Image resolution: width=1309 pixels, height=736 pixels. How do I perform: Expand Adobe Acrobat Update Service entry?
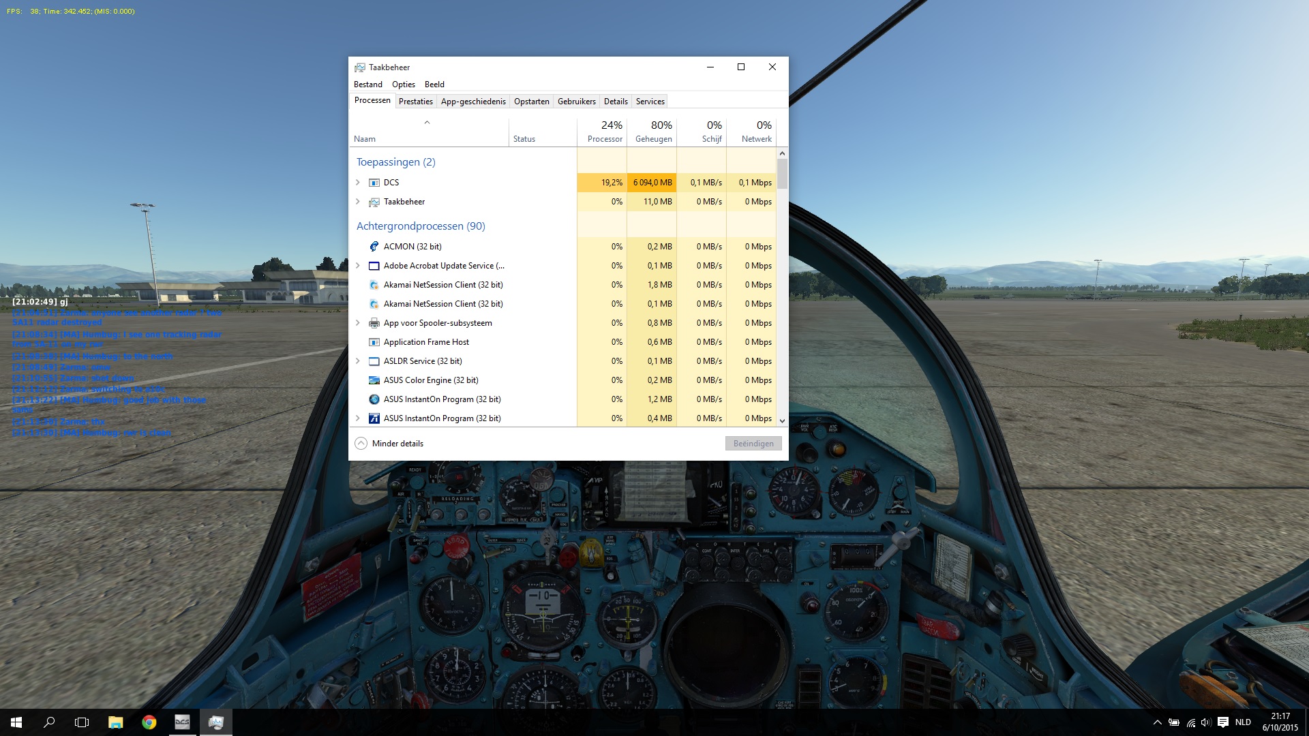[x=358, y=266]
